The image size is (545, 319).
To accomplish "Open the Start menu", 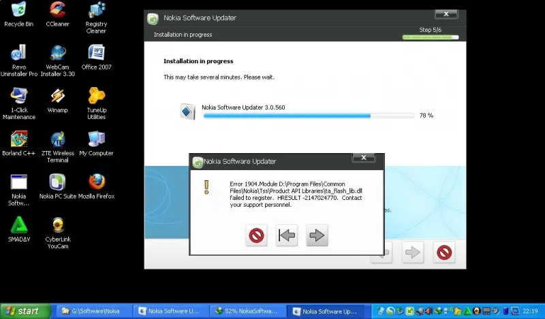I will [x=25, y=311].
